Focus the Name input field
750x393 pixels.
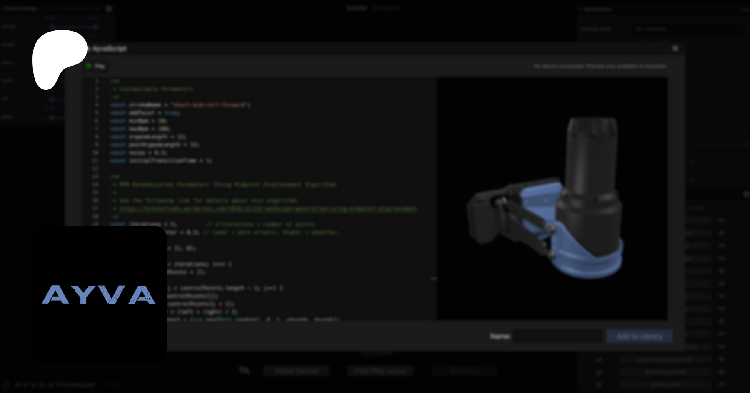pyautogui.click(x=557, y=336)
